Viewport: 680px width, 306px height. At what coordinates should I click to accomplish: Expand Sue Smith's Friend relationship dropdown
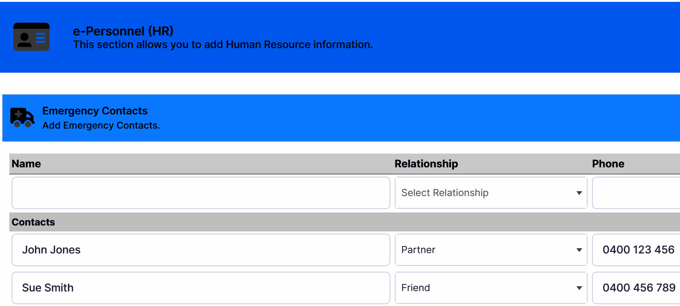point(491,288)
